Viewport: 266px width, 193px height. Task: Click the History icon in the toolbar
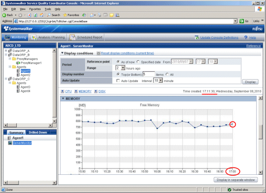click(84, 15)
